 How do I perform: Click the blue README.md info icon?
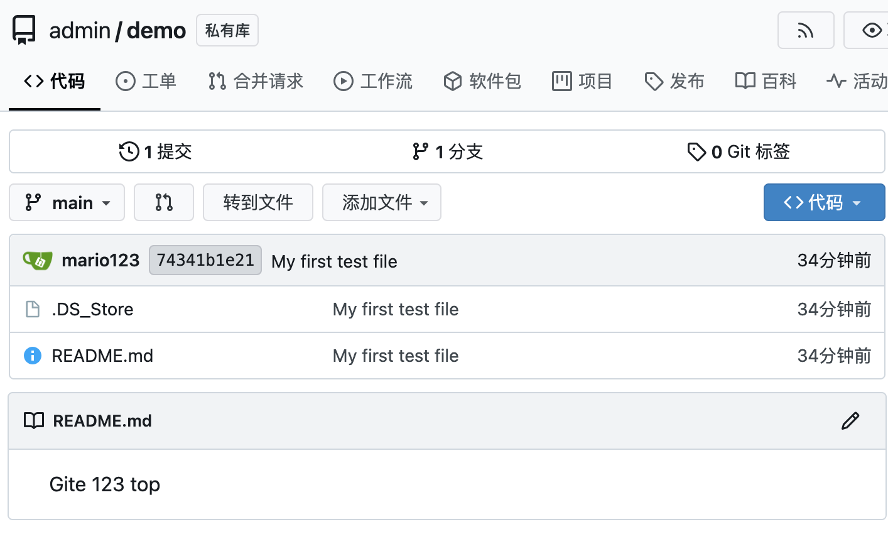point(32,356)
